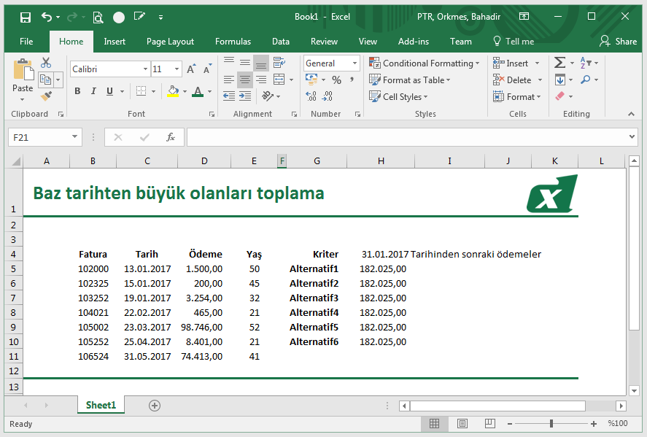Image resolution: width=647 pixels, height=437 pixels.
Task: Apply the green Font Color swatch
Action: click(198, 91)
